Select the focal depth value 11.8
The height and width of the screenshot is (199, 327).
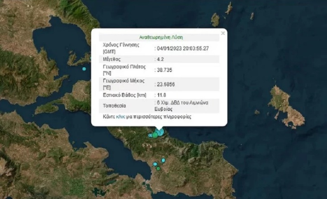(x=161, y=95)
